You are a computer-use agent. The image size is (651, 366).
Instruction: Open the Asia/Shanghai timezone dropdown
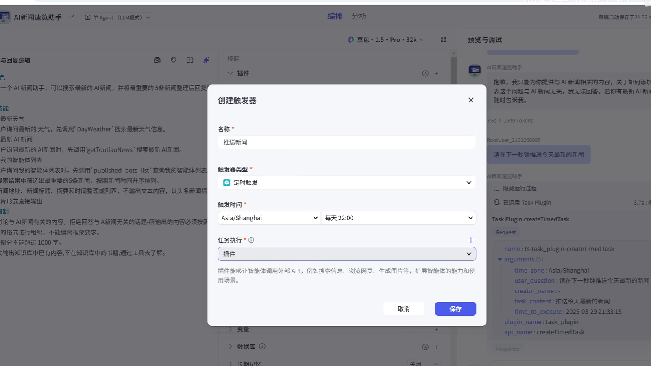[x=269, y=218]
